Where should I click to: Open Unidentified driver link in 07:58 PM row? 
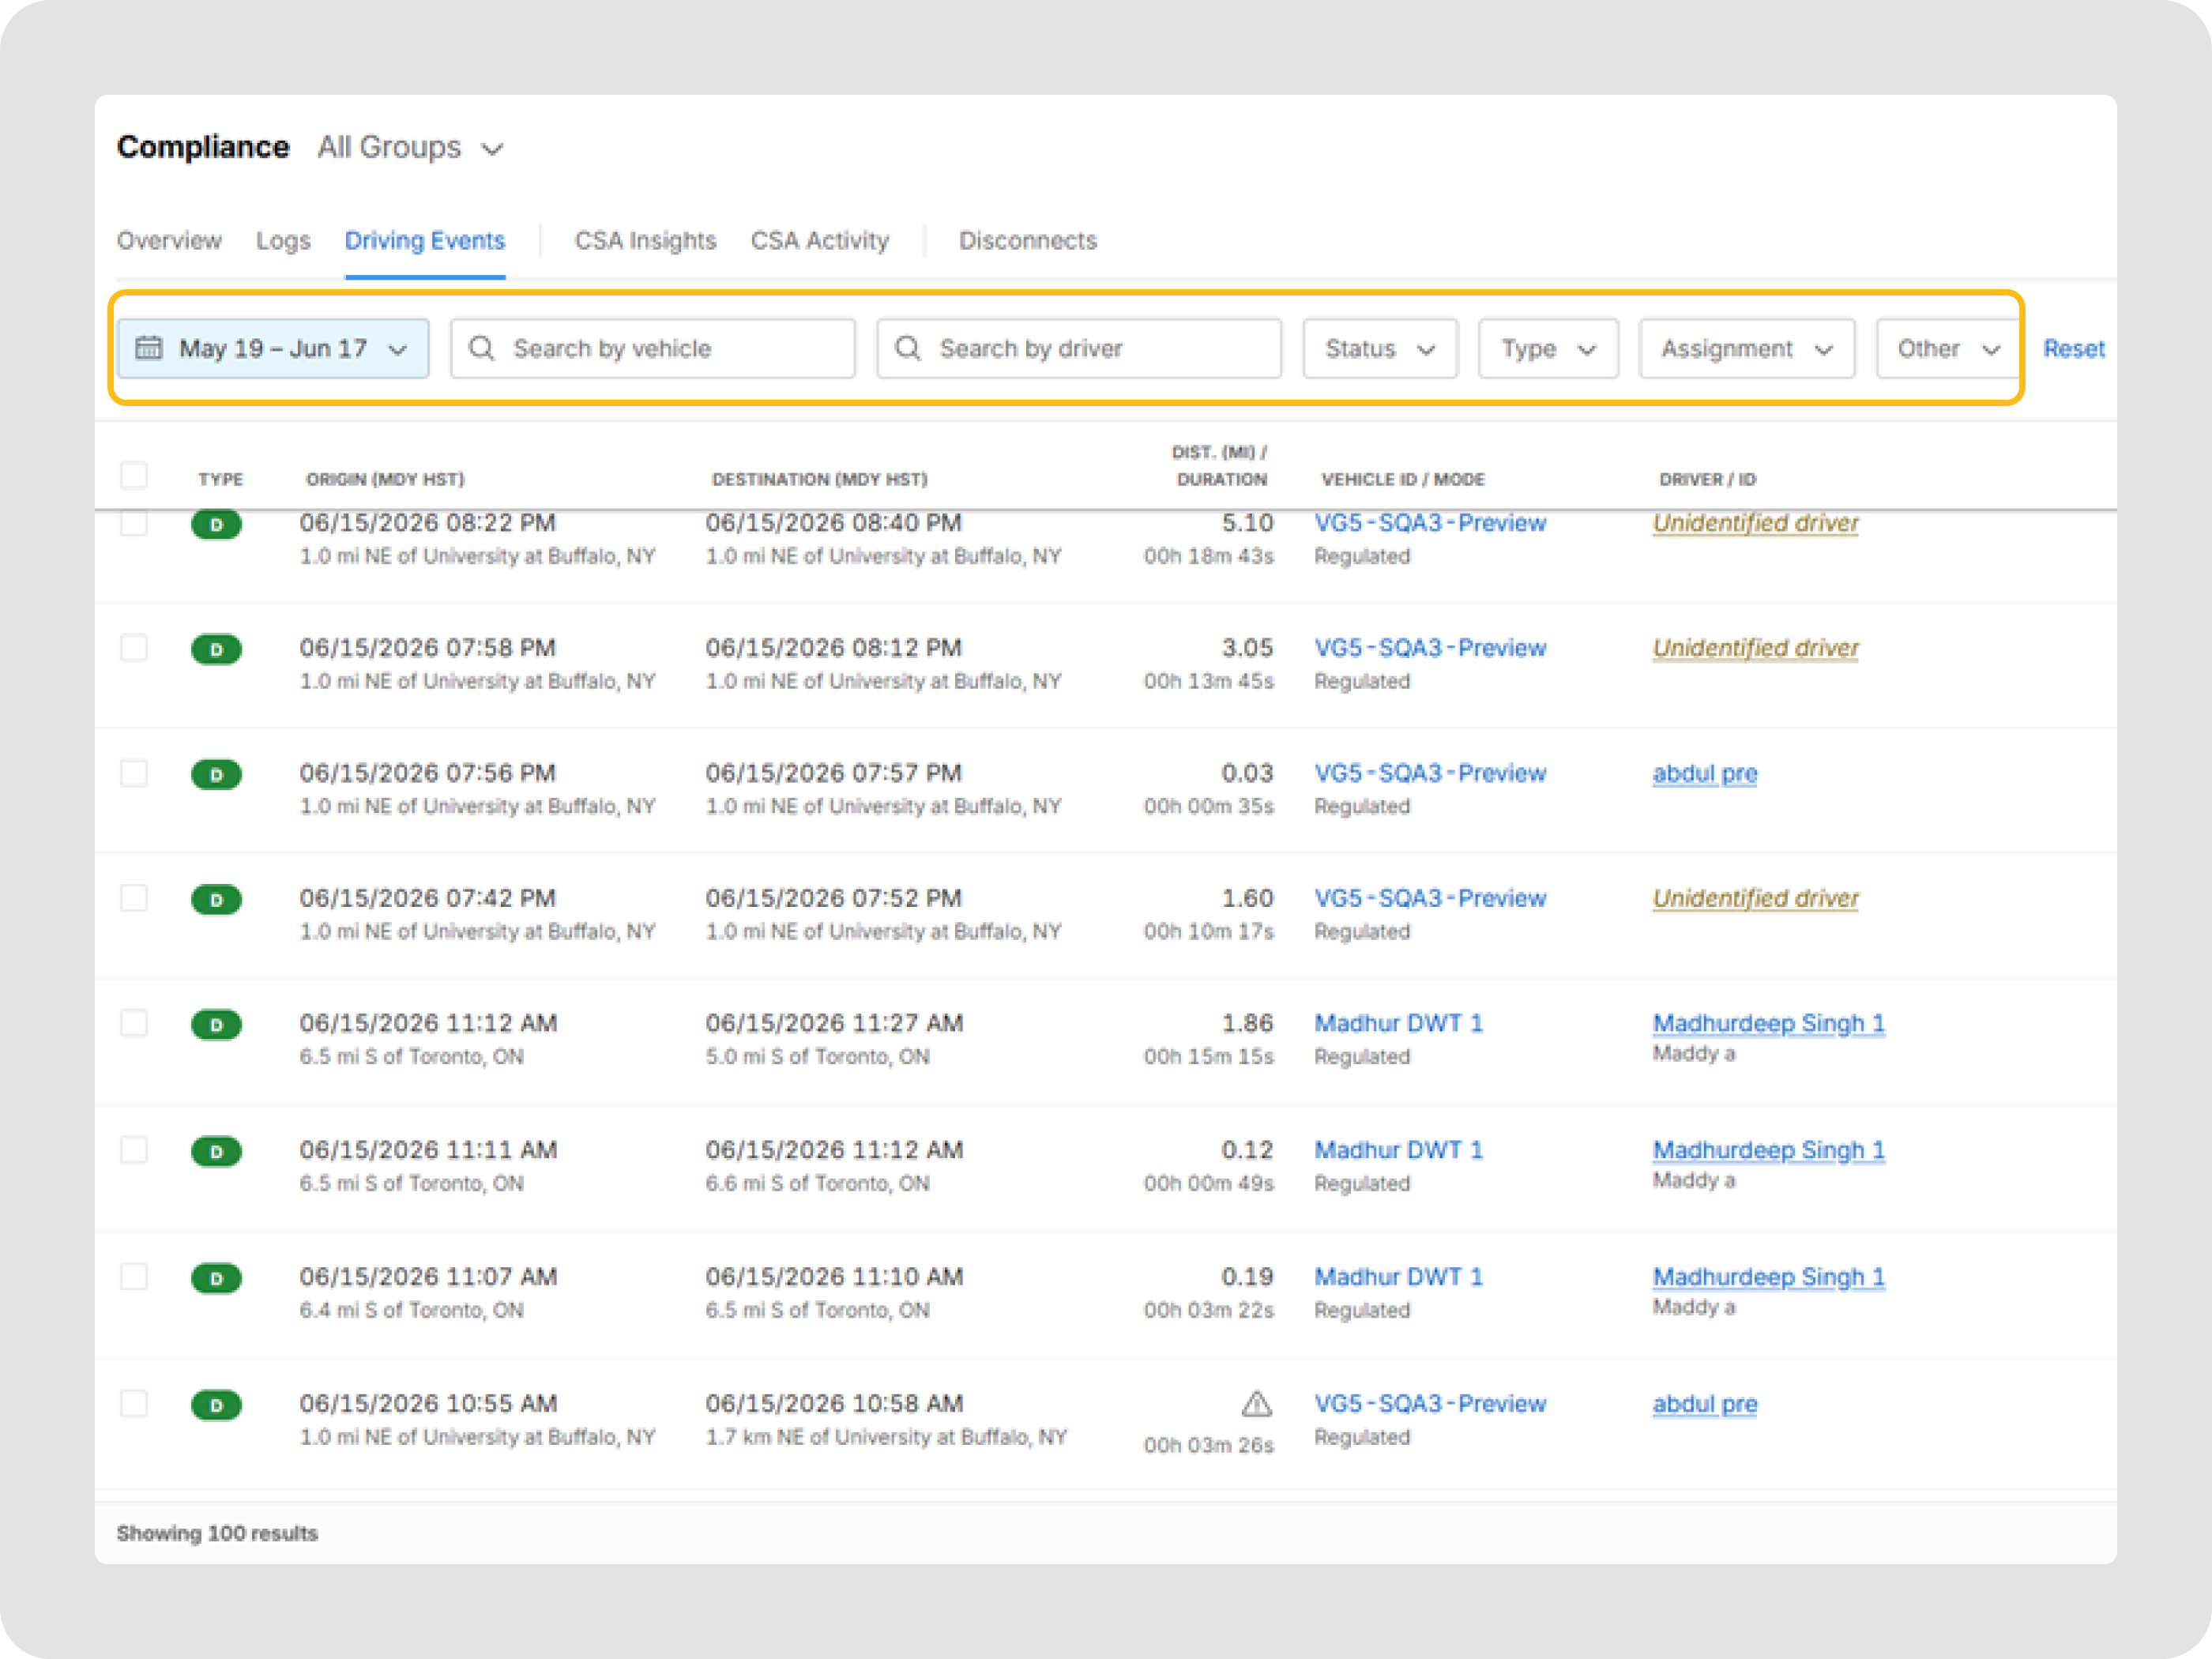pos(1755,648)
